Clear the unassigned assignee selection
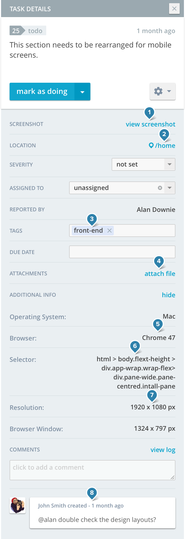 coord(160,188)
